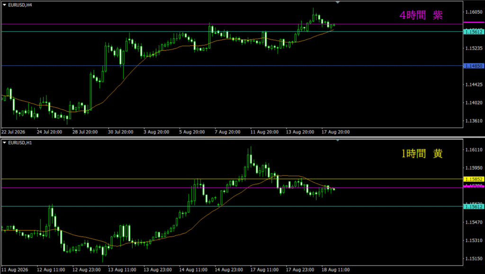Click the 1.16050 value on H4 price scale
The height and width of the screenshot is (274, 485).
[474, 12]
